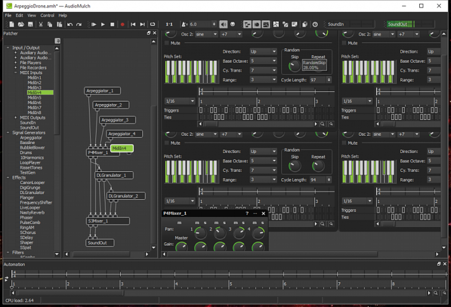This screenshot has height=307, width=451.
Task: Click the Cycle Length field showing 97
Action: click(320, 80)
